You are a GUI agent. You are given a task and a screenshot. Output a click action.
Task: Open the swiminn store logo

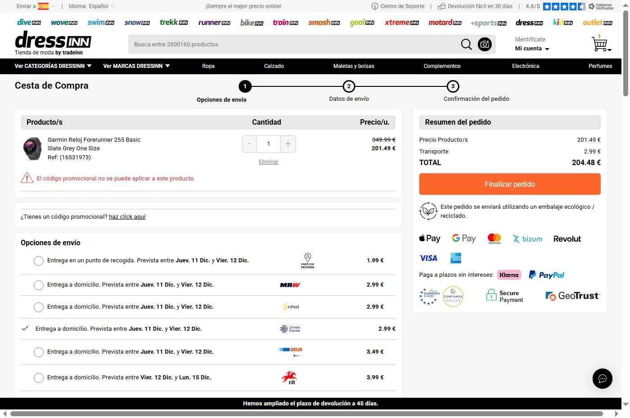pyautogui.click(x=101, y=22)
